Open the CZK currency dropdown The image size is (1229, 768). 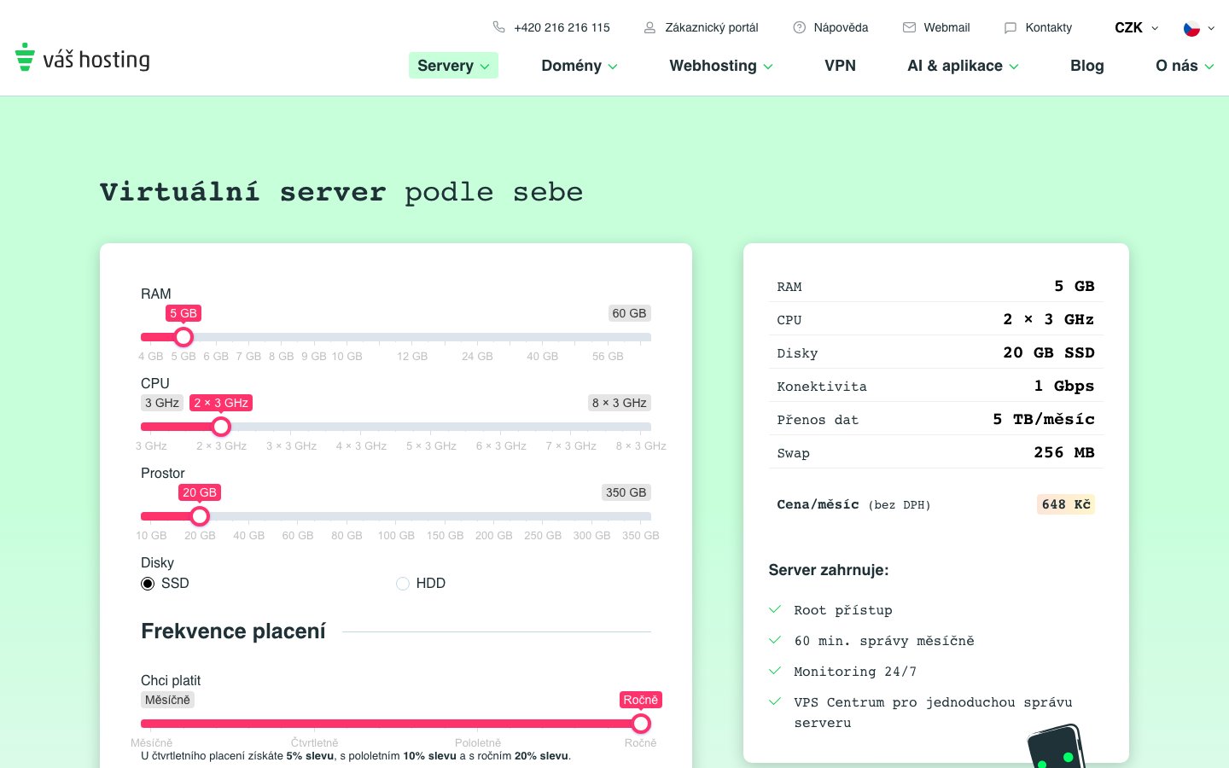point(1137,27)
